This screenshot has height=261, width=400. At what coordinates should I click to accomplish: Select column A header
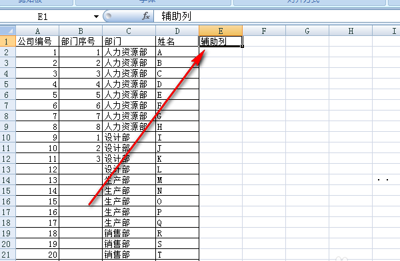point(37,31)
